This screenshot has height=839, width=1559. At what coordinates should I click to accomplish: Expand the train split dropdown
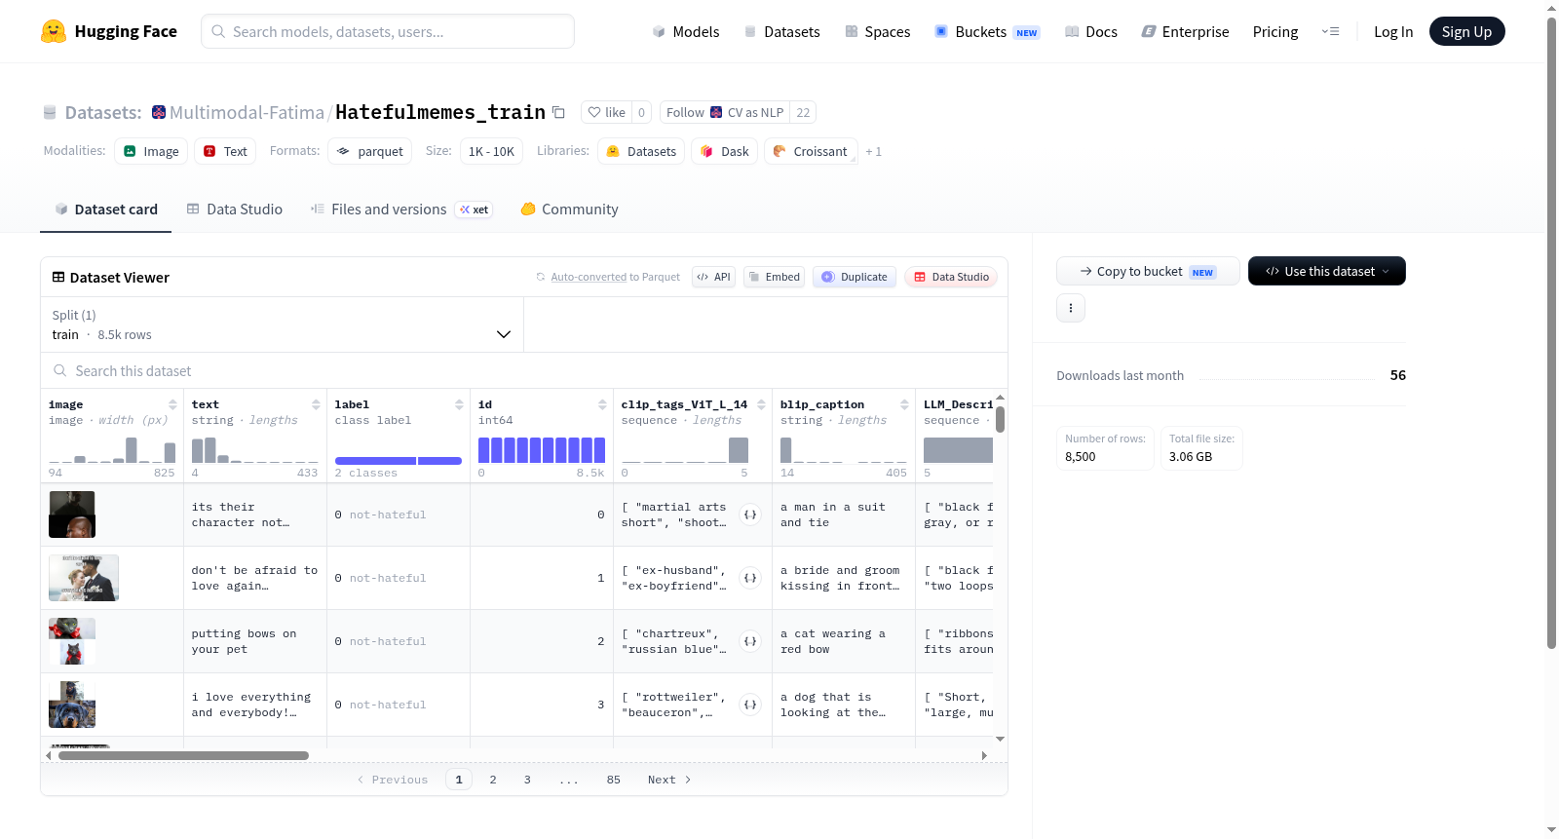[282, 324]
